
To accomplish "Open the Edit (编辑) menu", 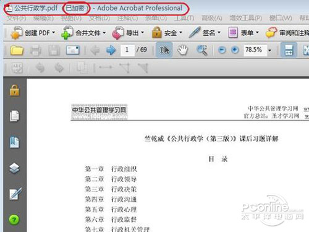I will pos(44,18).
